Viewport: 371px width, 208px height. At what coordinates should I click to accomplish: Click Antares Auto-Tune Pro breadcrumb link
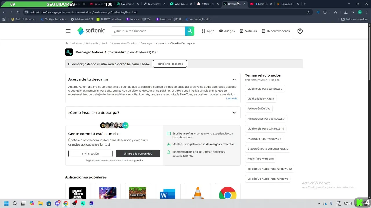coord(124,44)
